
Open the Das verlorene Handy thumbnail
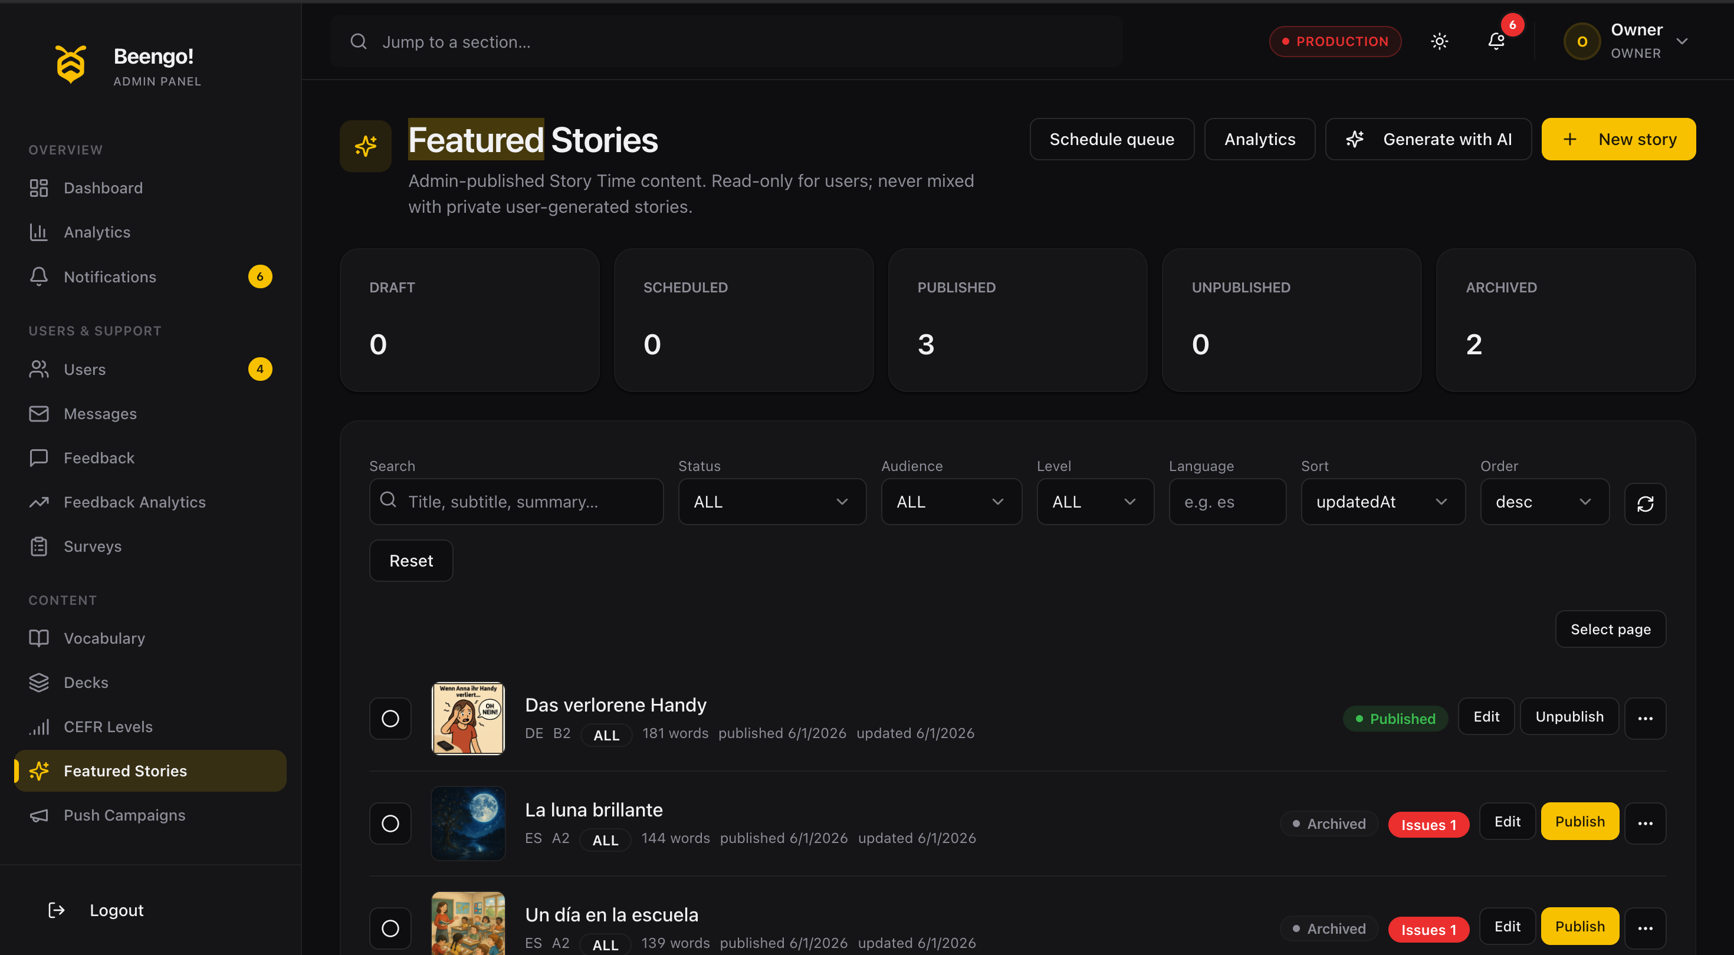tap(468, 718)
